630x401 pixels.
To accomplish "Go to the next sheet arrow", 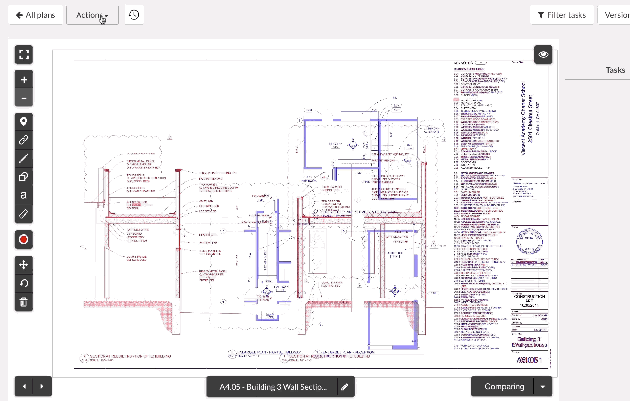I will pos(42,387).
